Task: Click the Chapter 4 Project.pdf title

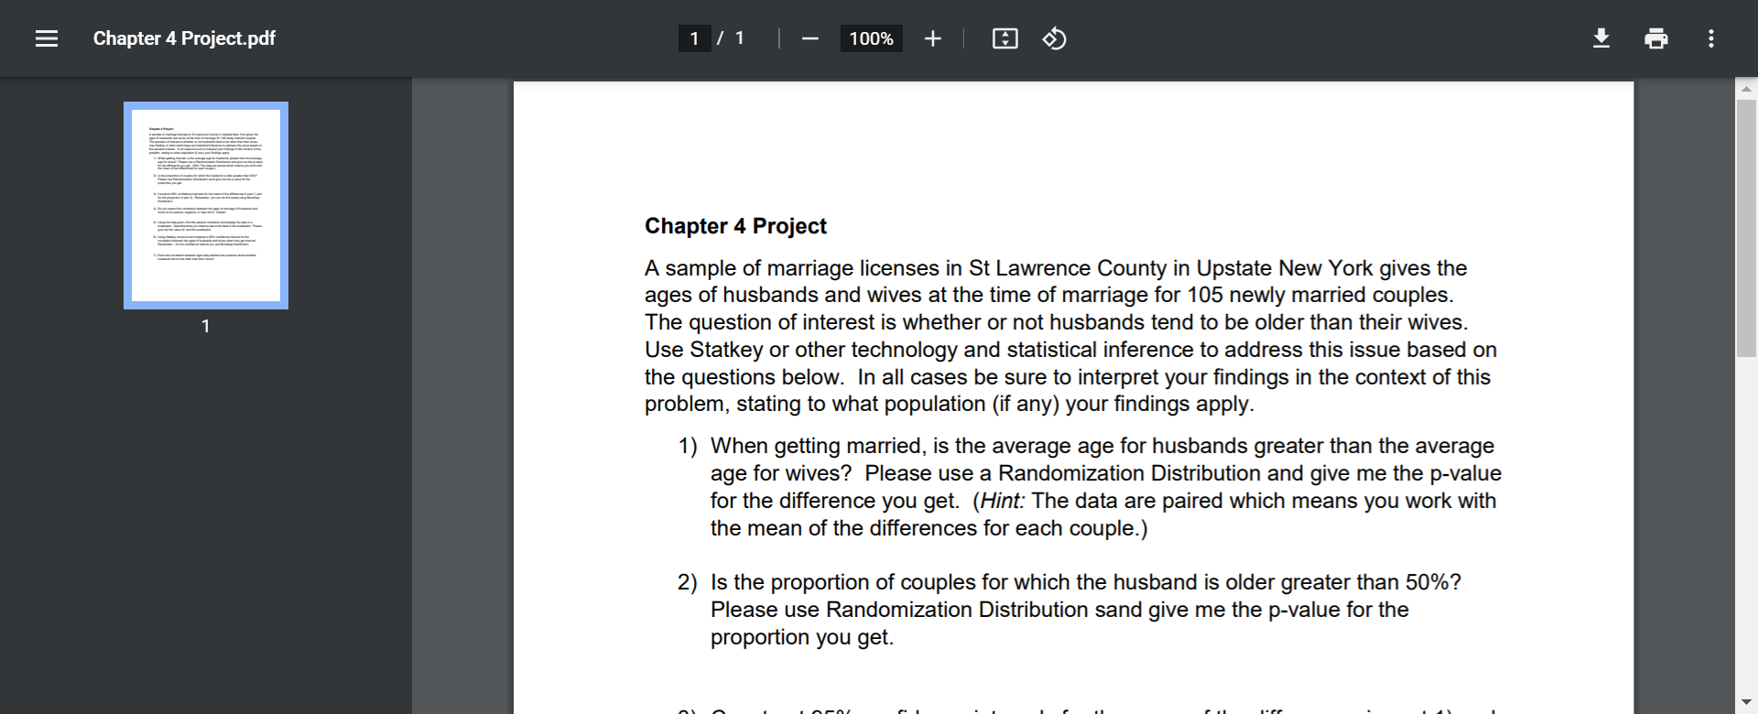Action: point(184,38)
